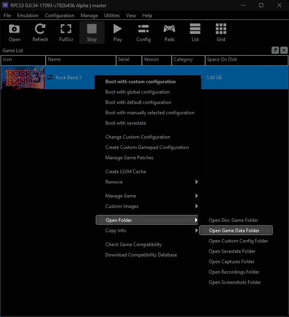
Task: Select Check Game Compatibility
Action: coord(147,244)
